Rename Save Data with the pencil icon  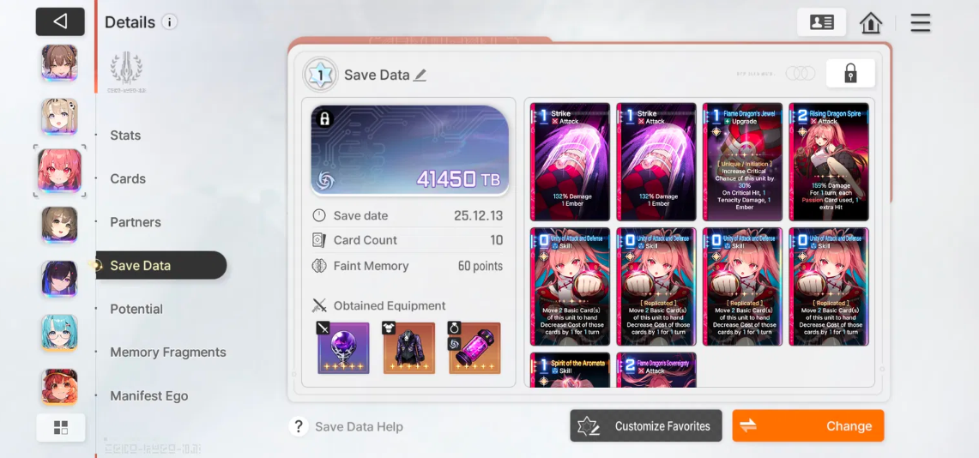tap(420, 75)
